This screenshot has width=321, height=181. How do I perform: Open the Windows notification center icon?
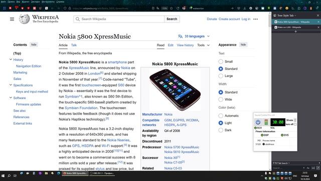315,176
